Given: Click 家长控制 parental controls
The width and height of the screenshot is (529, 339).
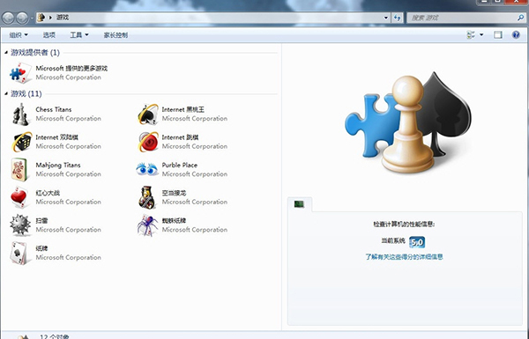Looking at the screenshot, I should [115, 34].
